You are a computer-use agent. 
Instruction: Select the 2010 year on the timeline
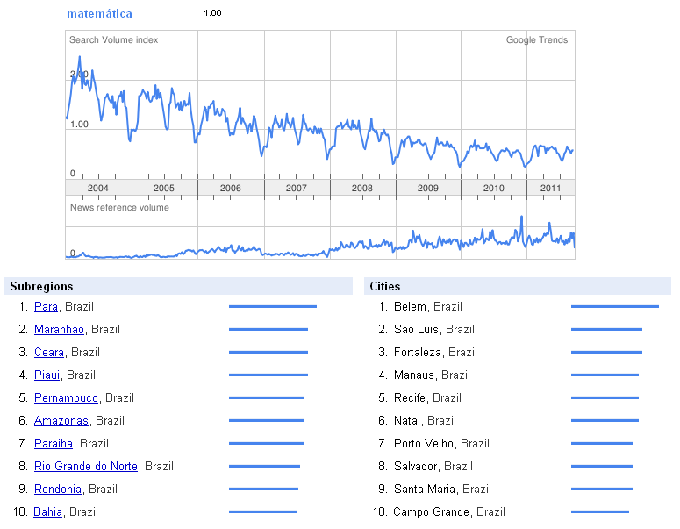coord(493,188)
